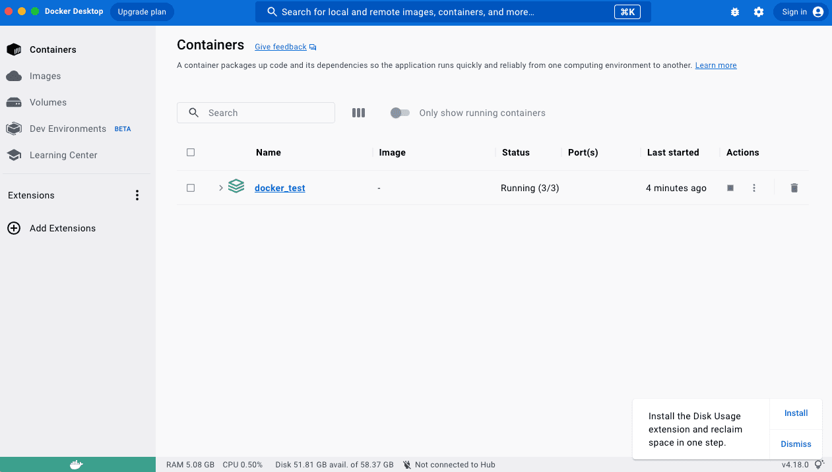The height and width of the screenshot is (472, 832).
Task: Click the Images cloud icon
Action: [14, 76]
